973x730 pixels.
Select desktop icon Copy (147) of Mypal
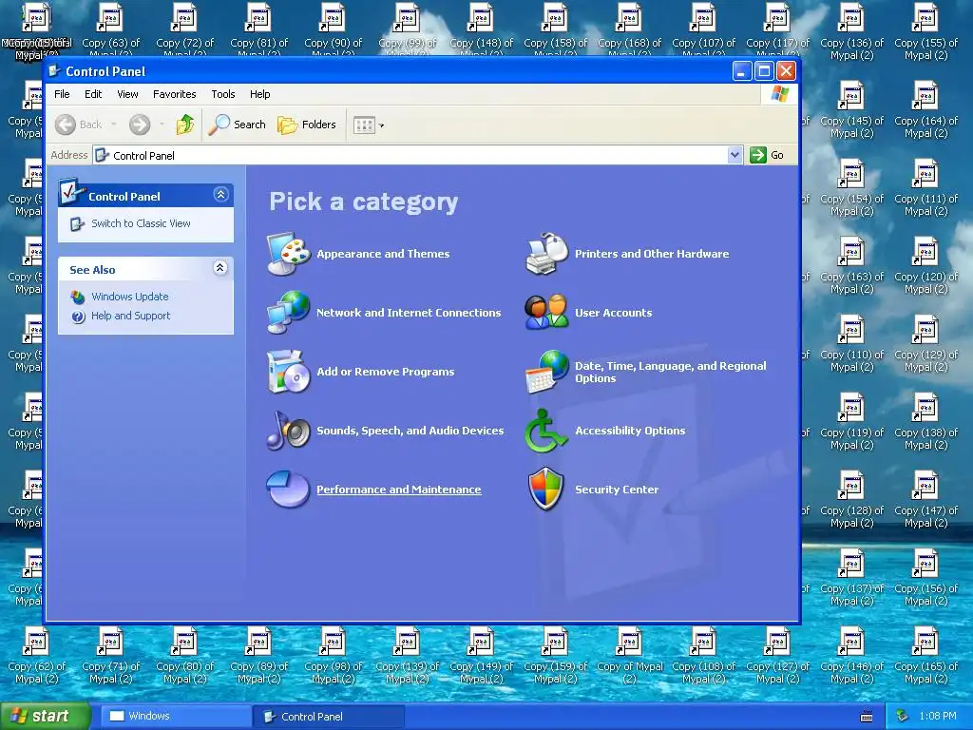click(925, 500)
